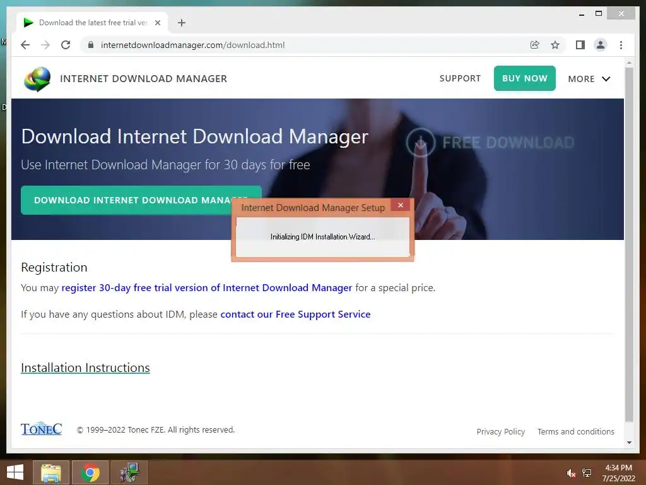Click the IDM installer taskbar icon

129,472
